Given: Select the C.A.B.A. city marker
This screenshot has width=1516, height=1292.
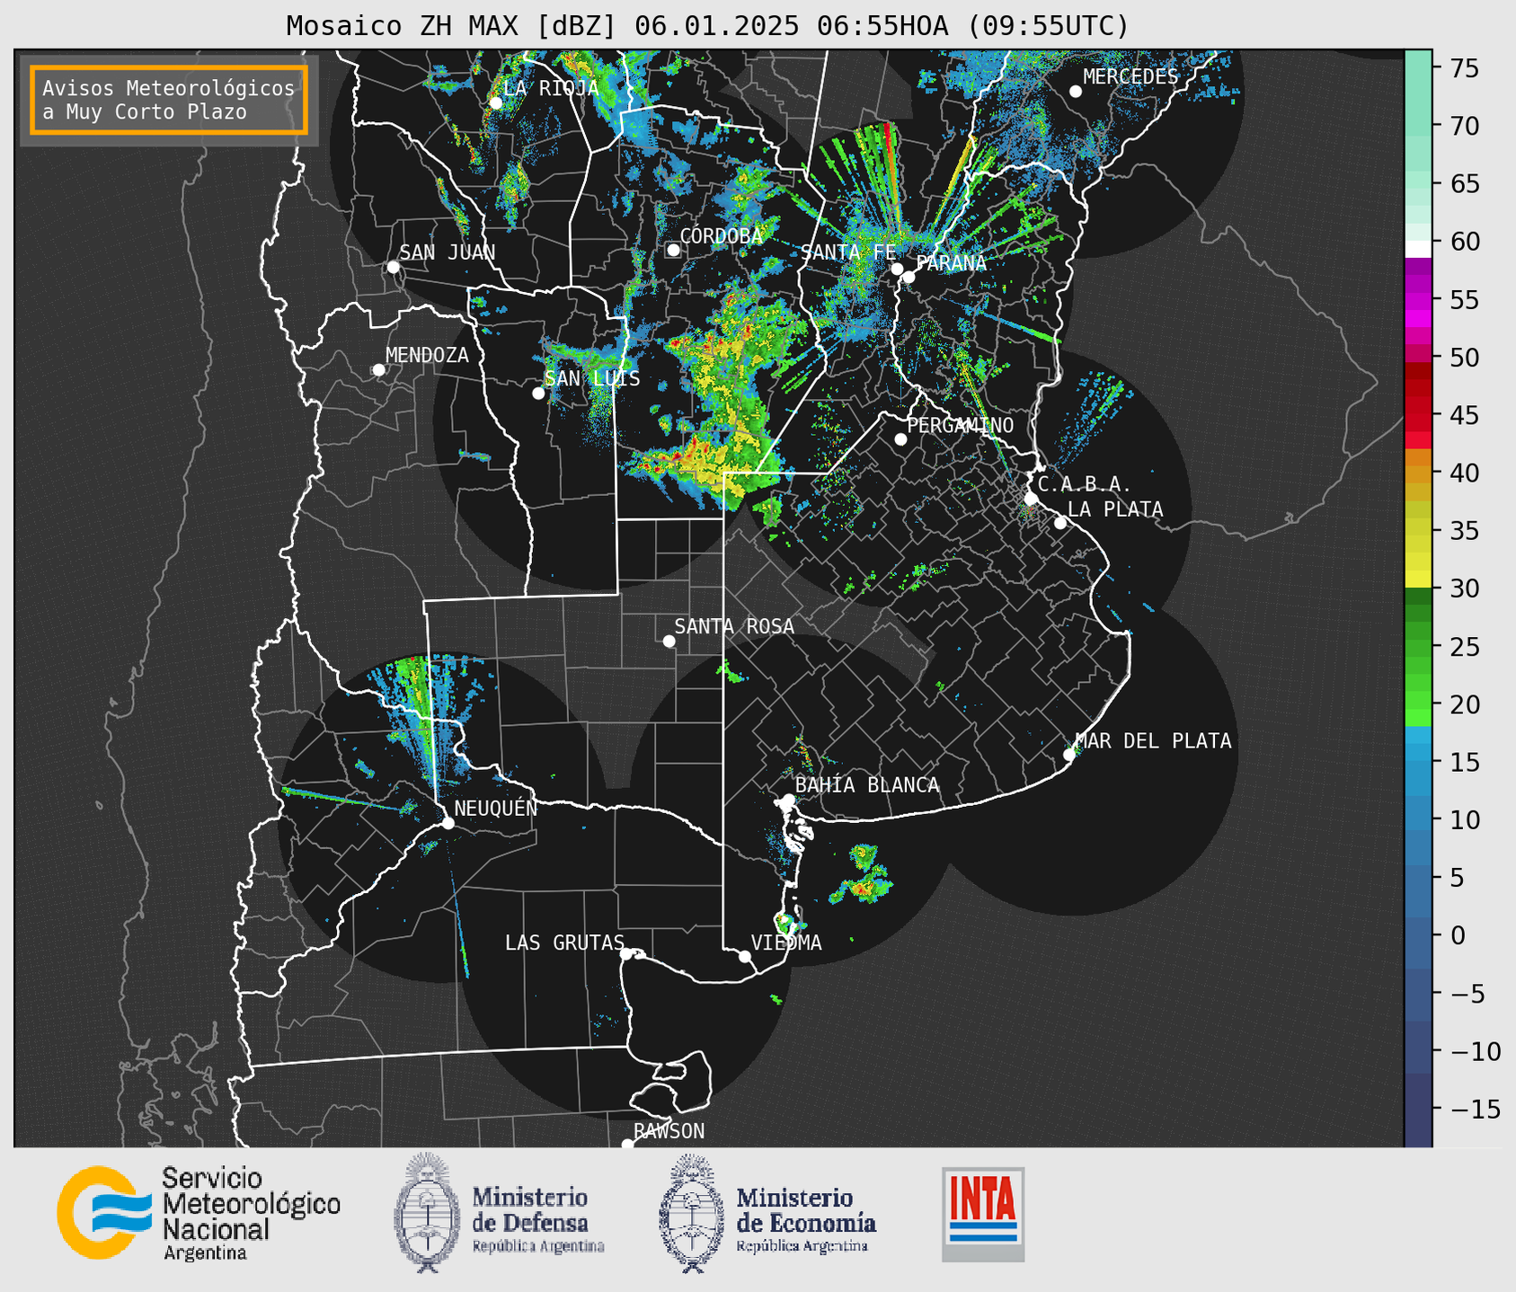Looking at the screenshot, I should [1032, 499].
